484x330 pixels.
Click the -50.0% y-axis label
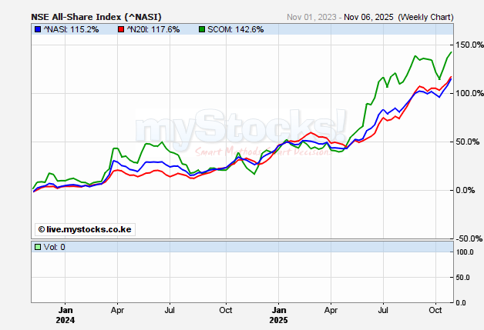[467, 238]
